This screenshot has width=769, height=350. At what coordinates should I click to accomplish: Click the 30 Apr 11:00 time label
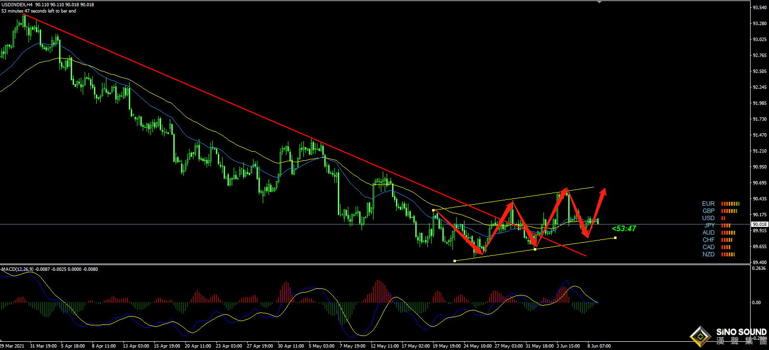pos(291,346)
